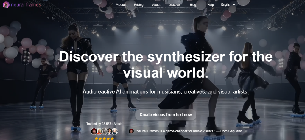This screenshot has width=305, height=140.
Task: Click the fourth artist avatar wearing a suit
Action: click(110, 131)
